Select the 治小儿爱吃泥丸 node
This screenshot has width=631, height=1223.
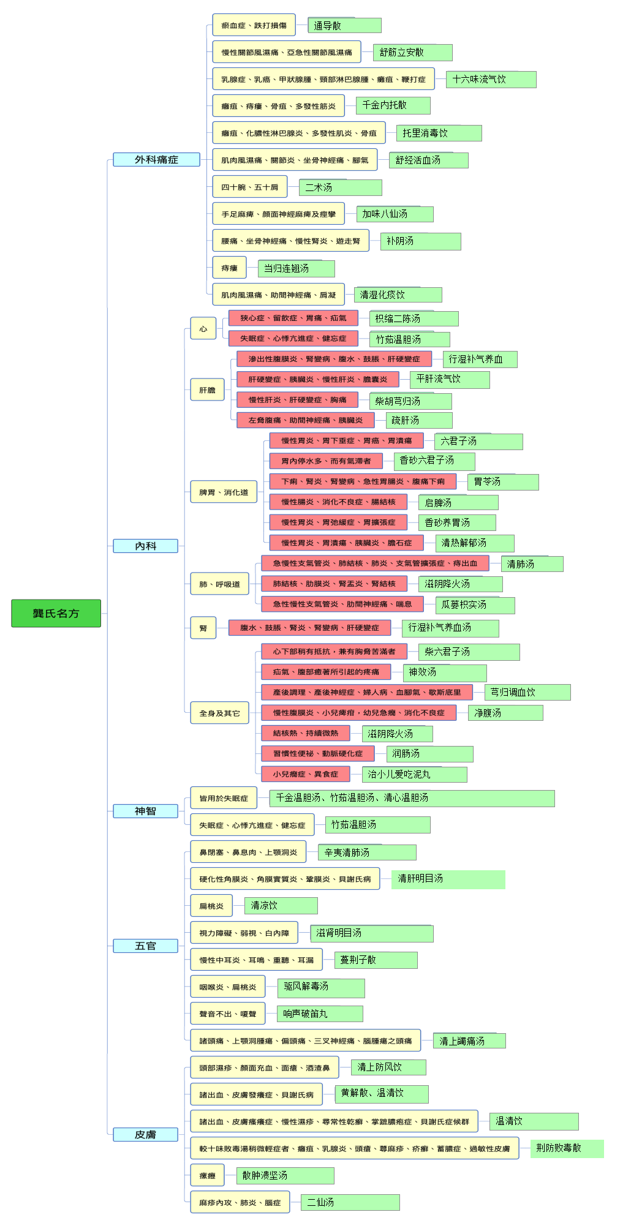pyautogui.click(x=414, y=775)
